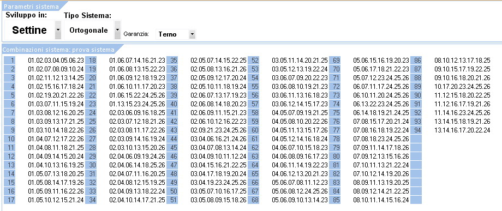This screenshot has height=211, width=502.
Task: Click row number cell 10
Action: click(x=10, y=138)
